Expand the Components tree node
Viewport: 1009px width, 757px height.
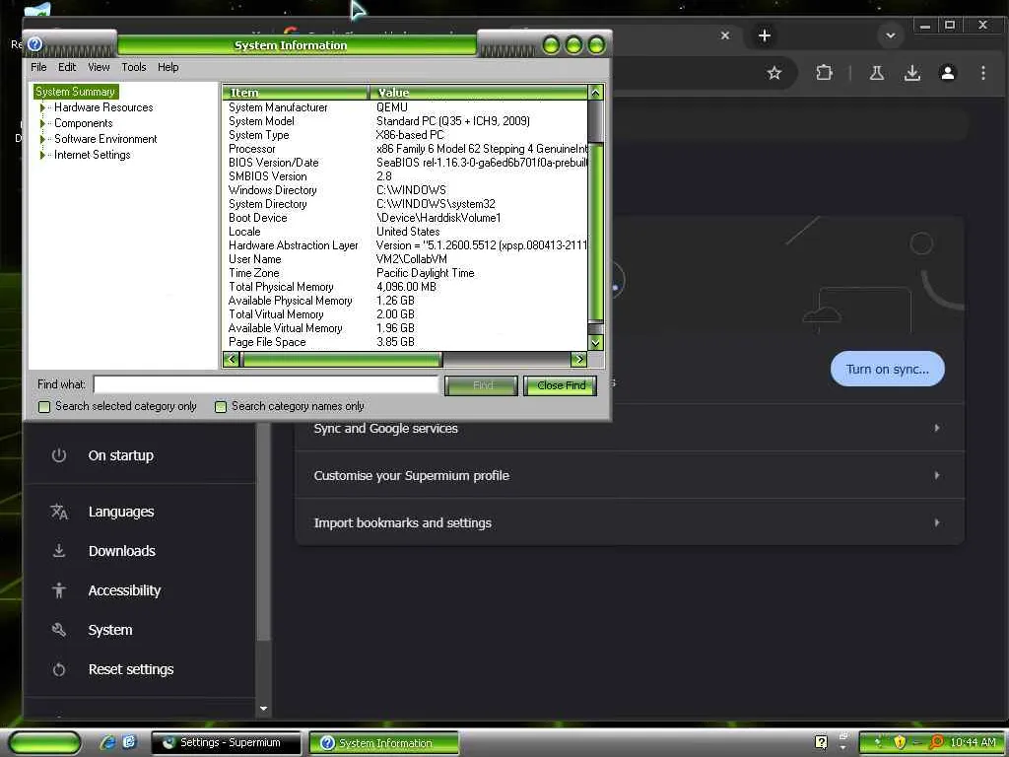tap(42, 123)
